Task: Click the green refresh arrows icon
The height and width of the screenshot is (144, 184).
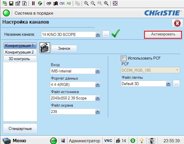Action: 40,3
